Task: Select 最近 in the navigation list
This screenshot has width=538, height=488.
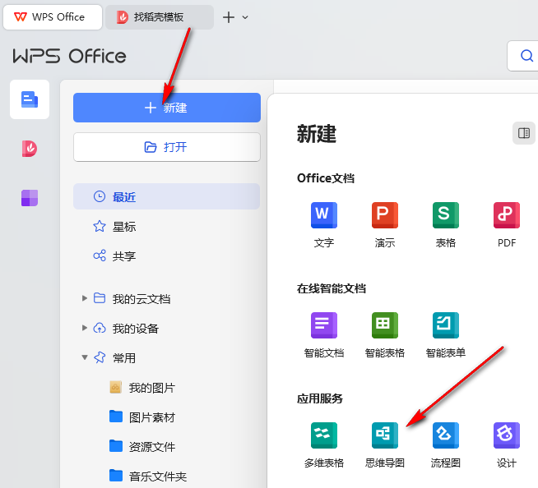Action: click(x=166, y=196)
